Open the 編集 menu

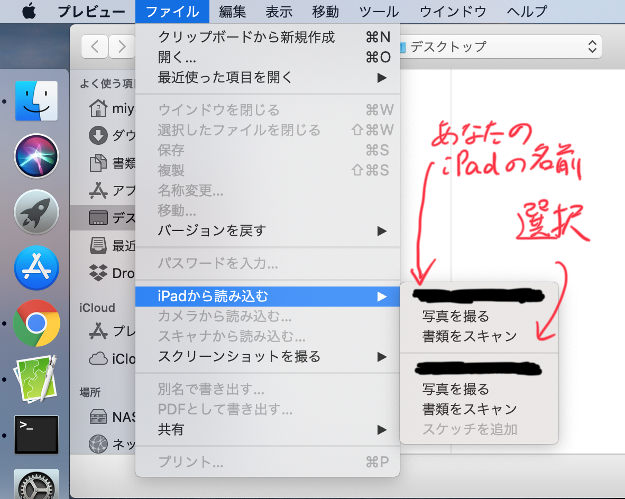coord(232,12)
